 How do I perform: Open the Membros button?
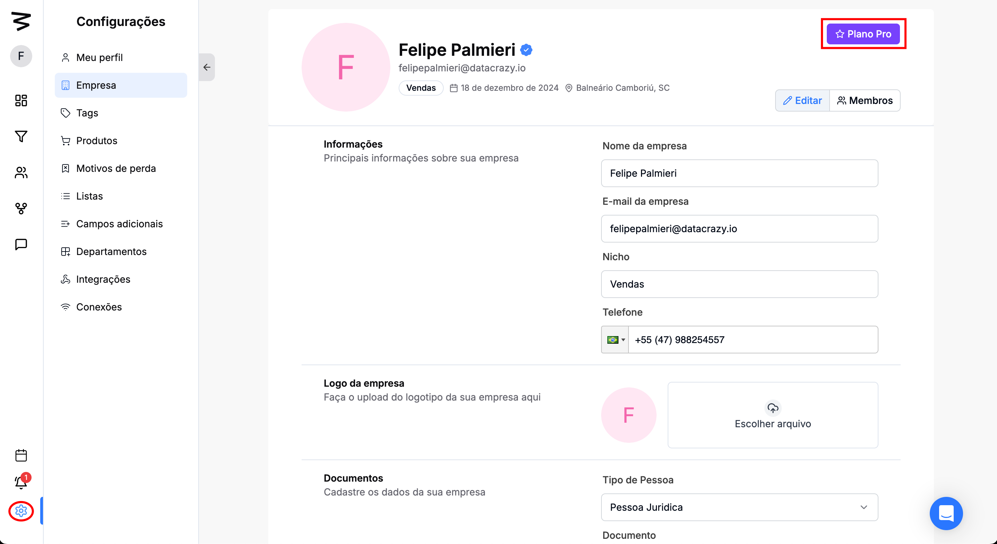865,100
